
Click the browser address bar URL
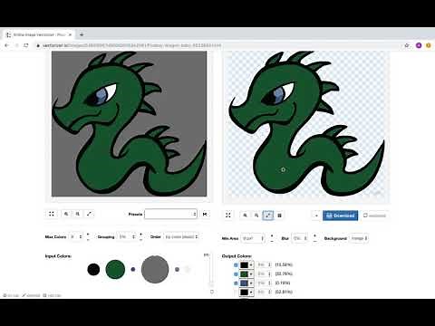131,45
